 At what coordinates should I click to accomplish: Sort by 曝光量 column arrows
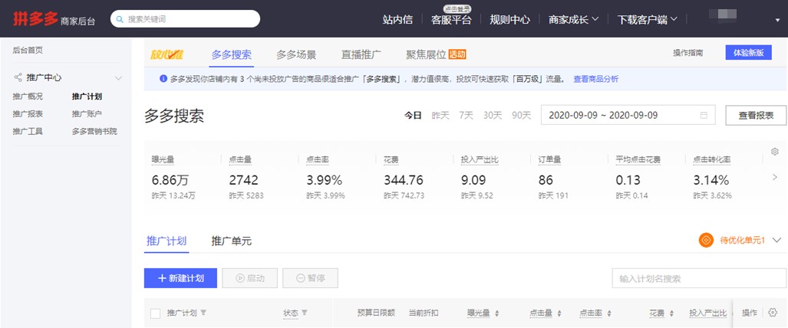click(497, 313)
